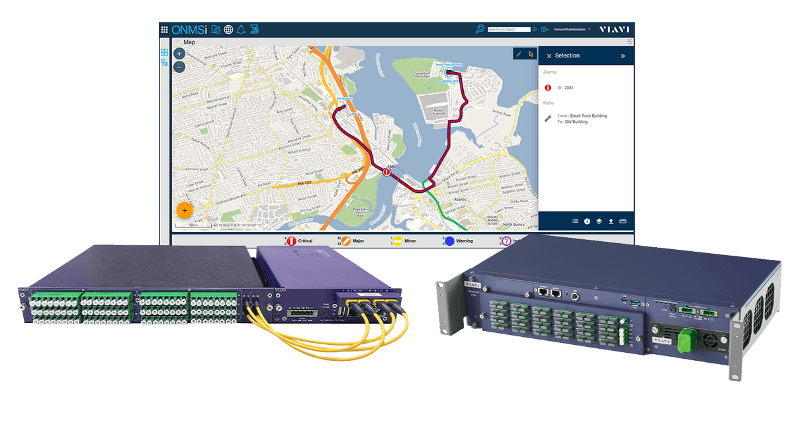Click the search magnifier icon
Screen dimensions: 794x446
480,29
